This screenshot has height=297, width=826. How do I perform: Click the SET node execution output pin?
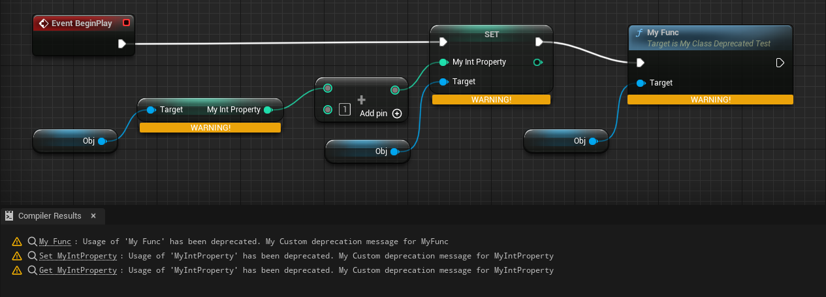[539, 42]
